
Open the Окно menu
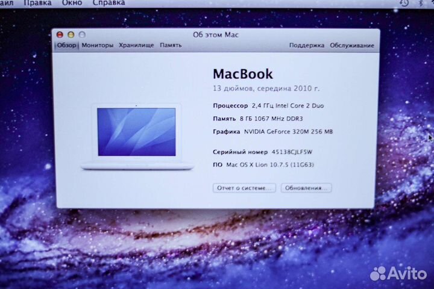tap(72, 3)
